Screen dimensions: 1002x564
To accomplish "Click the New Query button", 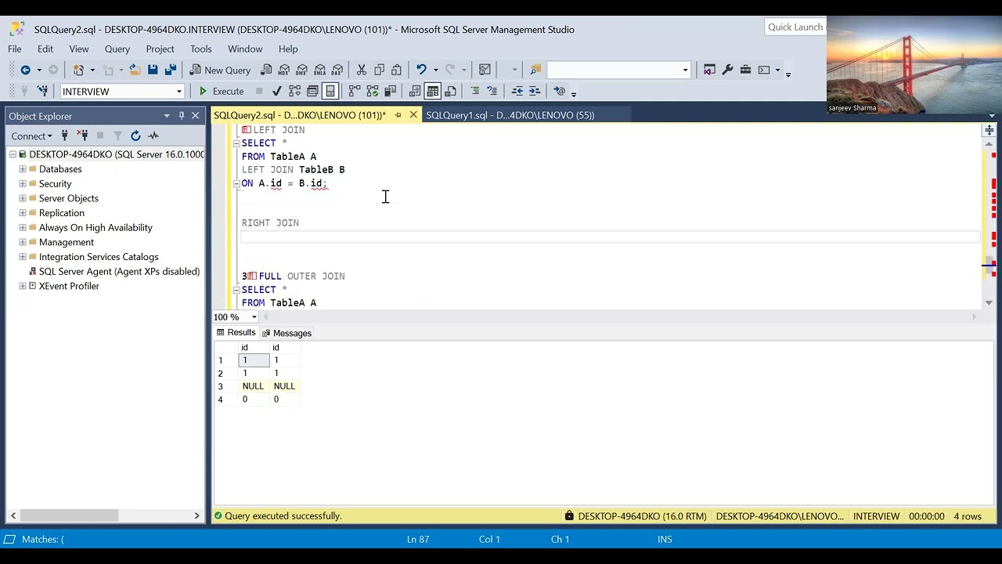I will pos(220,70).
